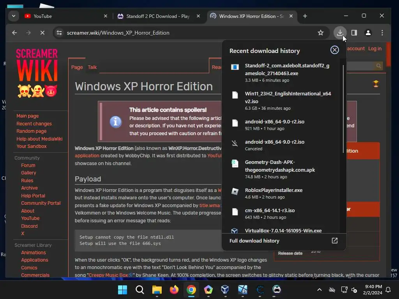Click the trophy icon on the article
Image resolution: width=399 pixels, height=299 pixels.
point(376,83)
